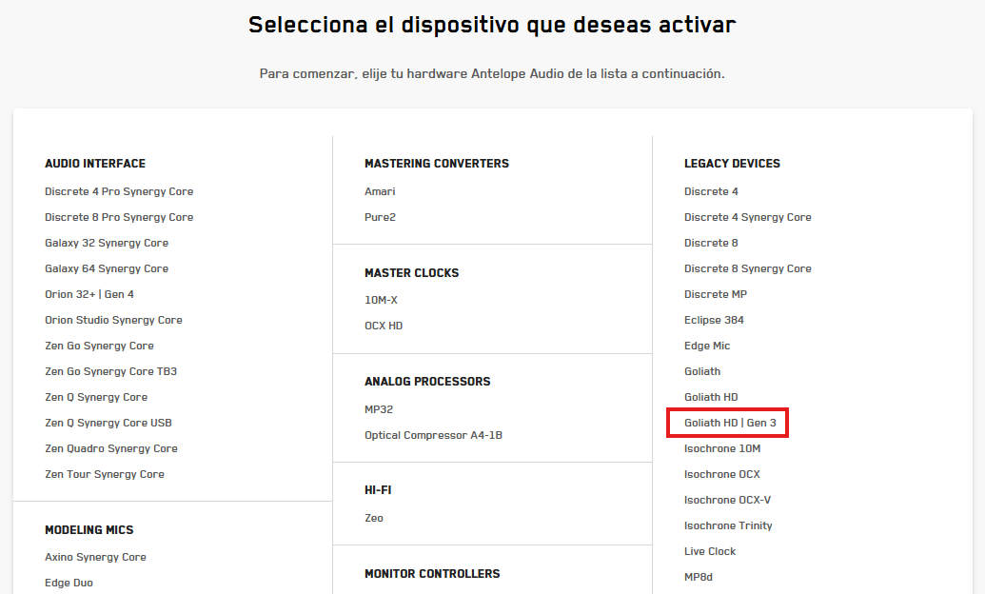This screenshot has width=985, height=594.
Task: Choose Isochrone 10M legacy clock
Action: click(x=722, y=448)
